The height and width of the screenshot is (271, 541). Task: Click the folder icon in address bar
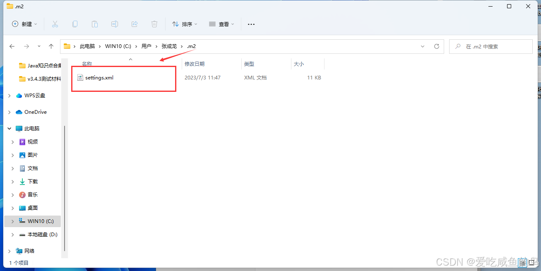click(x=67, y=46)
